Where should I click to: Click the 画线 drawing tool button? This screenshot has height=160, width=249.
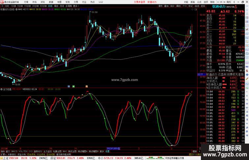[x=179, y=6]
